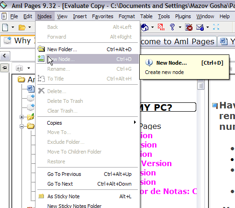Image resolution: width=235 pixels, height=208 pixels.
Task: Select Go To Next menu item
Action: (x=88, y=184)
